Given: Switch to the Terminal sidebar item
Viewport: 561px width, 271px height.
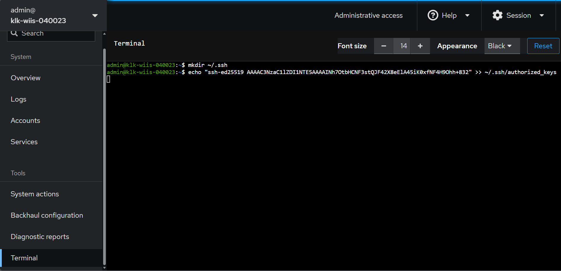Looking at the screenshot, I should point(24,258).
